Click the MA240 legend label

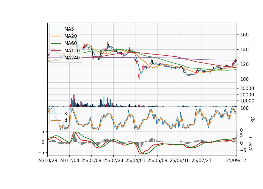pos(72,58)
